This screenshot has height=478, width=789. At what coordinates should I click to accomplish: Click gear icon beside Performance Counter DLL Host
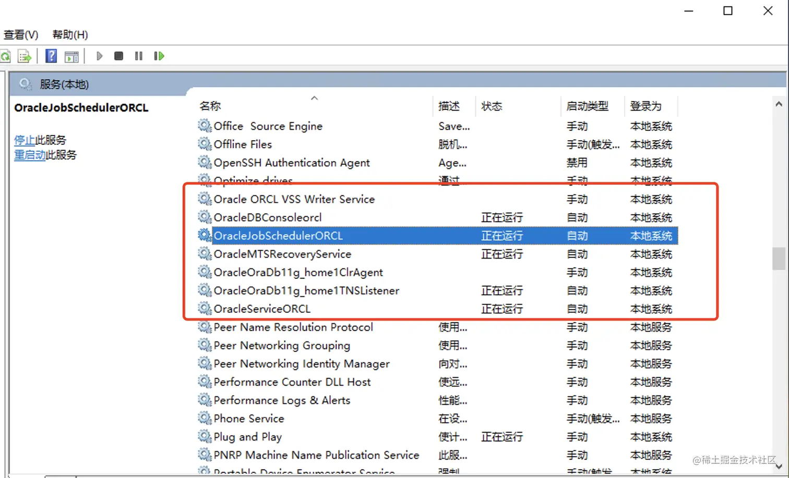click(x=205, y=382)
